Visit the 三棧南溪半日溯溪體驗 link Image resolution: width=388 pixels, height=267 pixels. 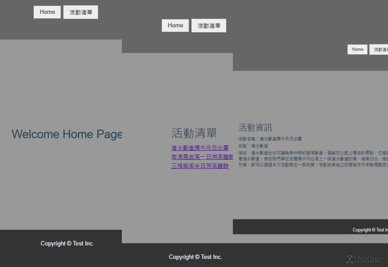[x=200, y=166]
